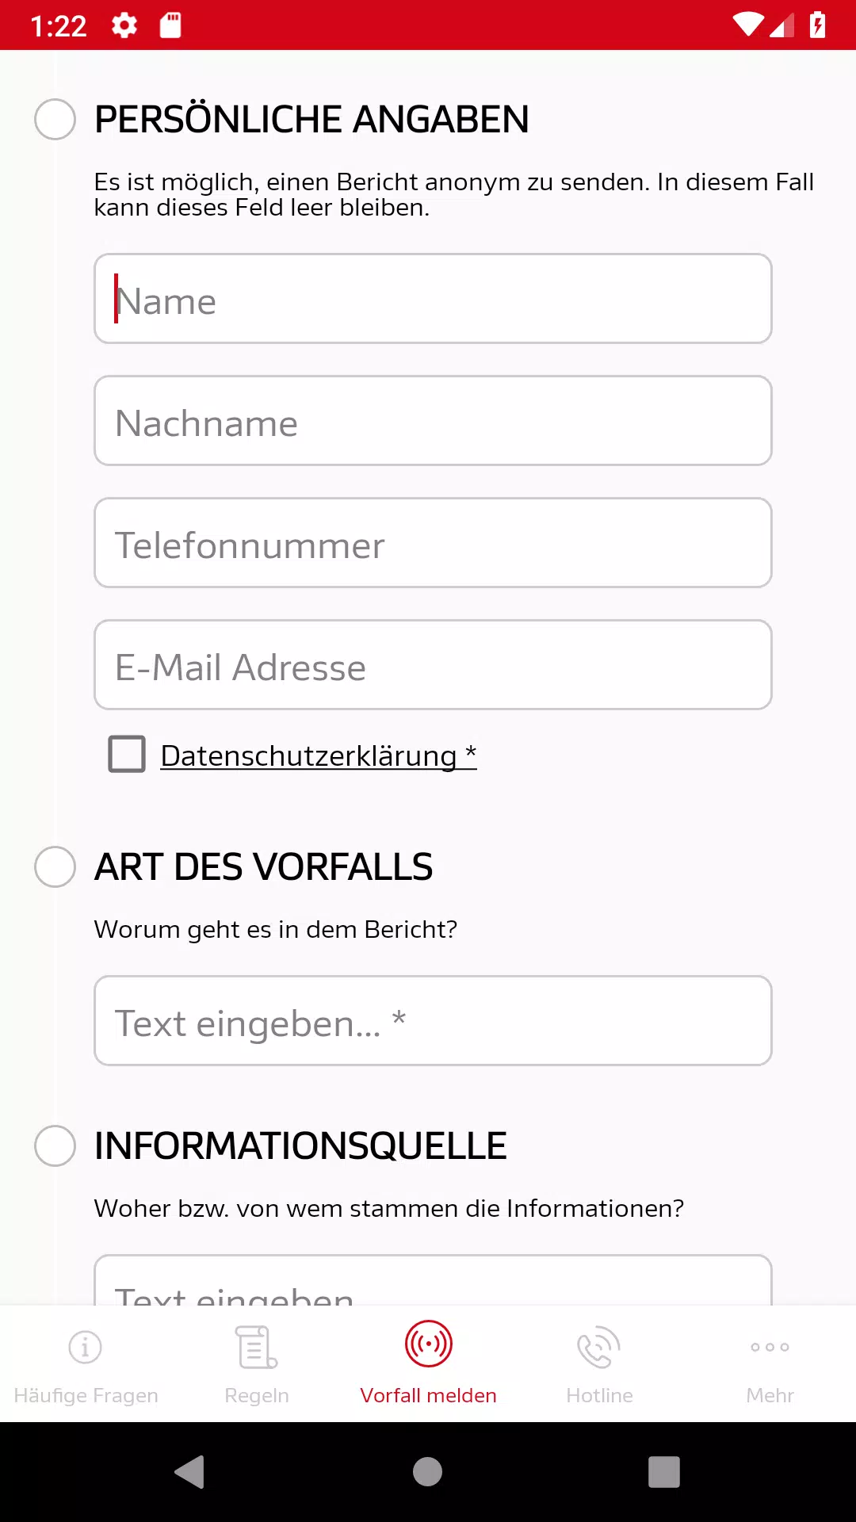
Task: Tap the Regeln document icon
Action: click(257, 1347)
